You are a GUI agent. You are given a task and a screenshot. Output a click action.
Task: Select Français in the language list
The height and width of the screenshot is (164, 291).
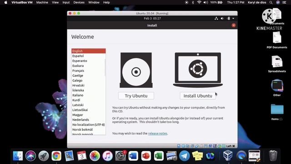pos(89,71)
